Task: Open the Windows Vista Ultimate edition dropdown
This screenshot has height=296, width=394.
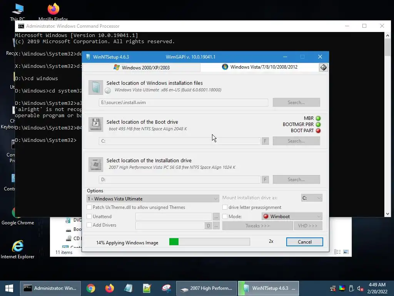Action: pos(153,198)
